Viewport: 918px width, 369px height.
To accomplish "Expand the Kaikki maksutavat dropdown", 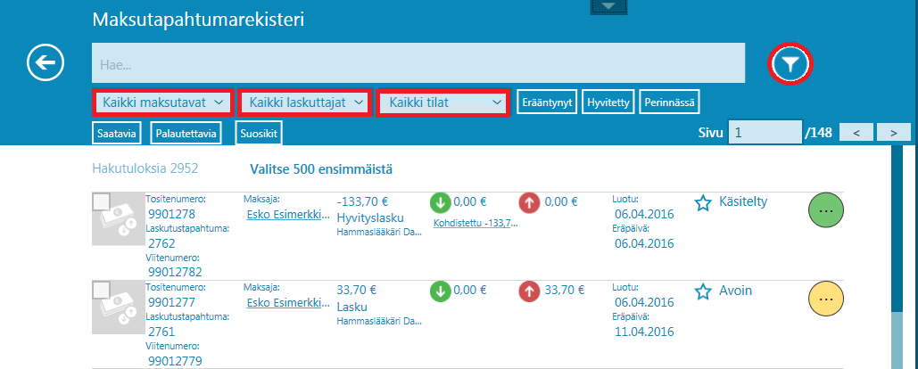I will (x=162, y=102).
